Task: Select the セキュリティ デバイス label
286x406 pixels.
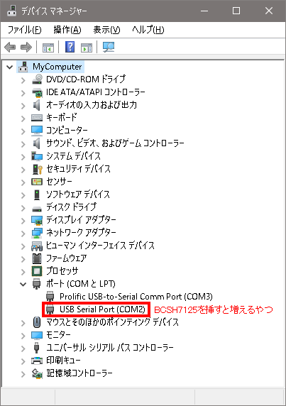Action: [78, 169]
